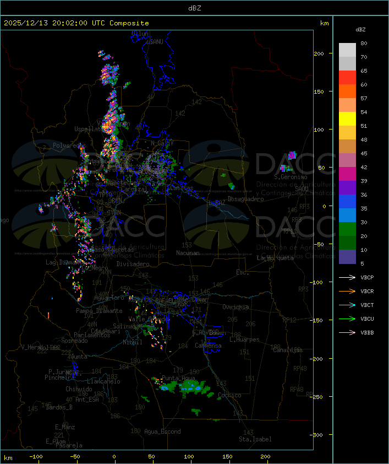The image size is (389, 464).
Task: Click the 'Divisadero' map label
Action: [x=133, y=264]
